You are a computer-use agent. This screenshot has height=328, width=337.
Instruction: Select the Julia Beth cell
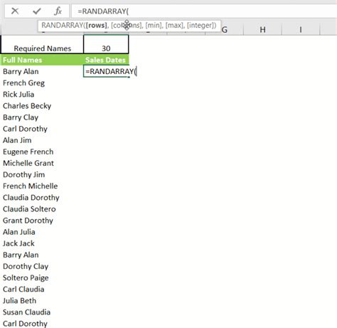[x=42, y=301]
